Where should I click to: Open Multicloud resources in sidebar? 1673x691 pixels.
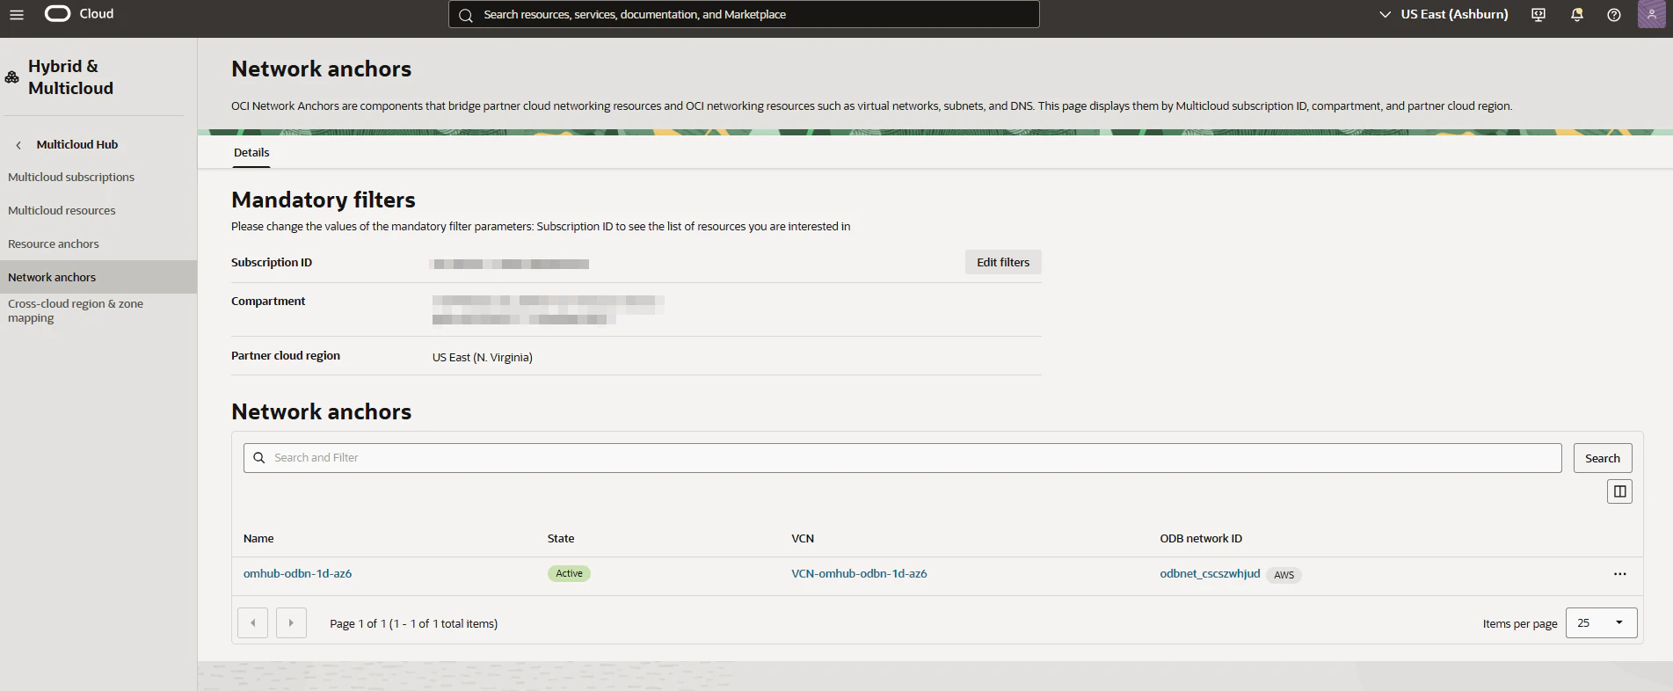pos(62,211)
